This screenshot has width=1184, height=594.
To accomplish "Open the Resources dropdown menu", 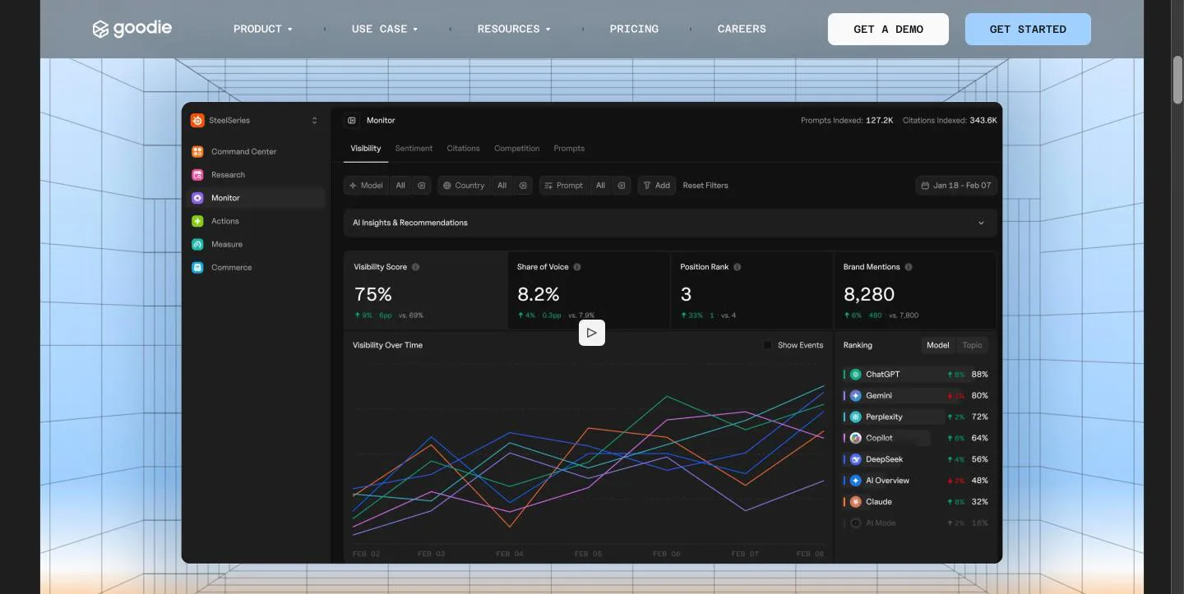I will coord(514,29).
